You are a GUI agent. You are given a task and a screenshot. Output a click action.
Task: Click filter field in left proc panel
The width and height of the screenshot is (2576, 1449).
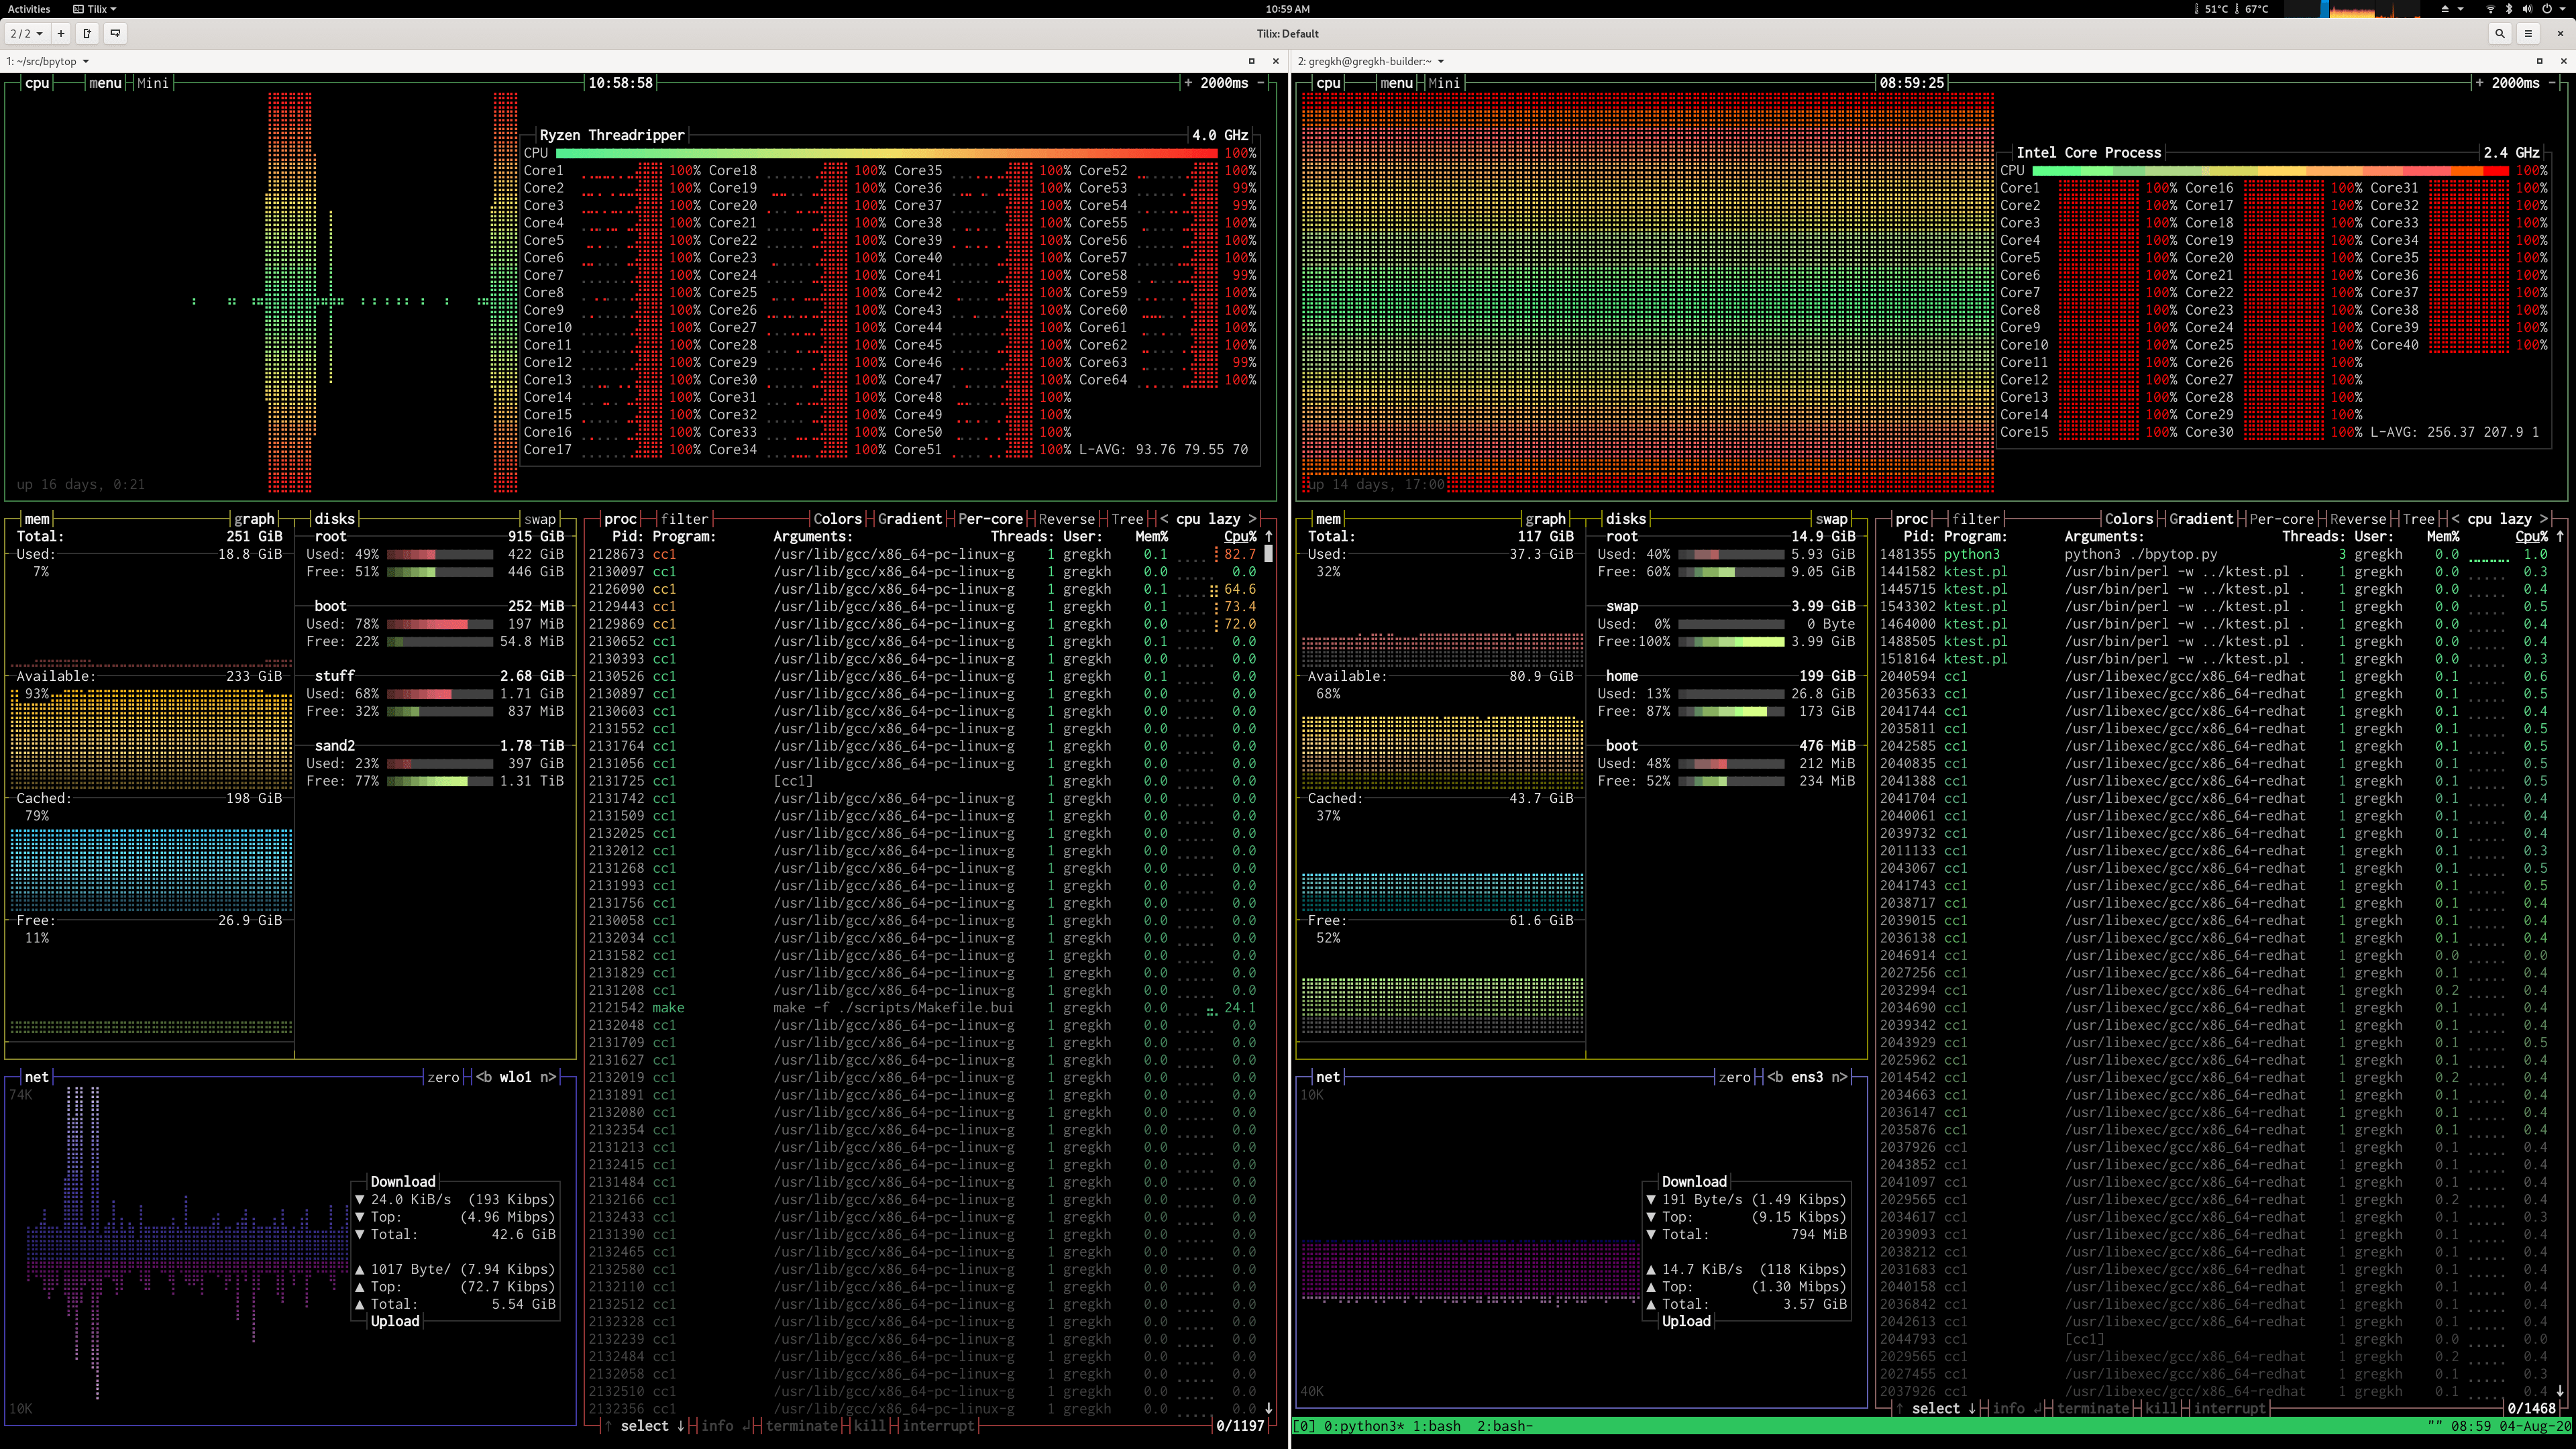[684, 519]
